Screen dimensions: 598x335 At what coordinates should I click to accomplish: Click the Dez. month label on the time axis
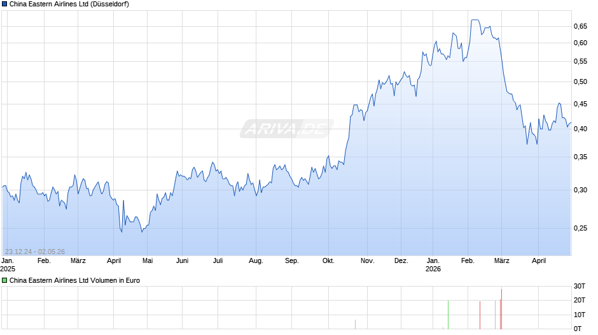click(401, 261)
